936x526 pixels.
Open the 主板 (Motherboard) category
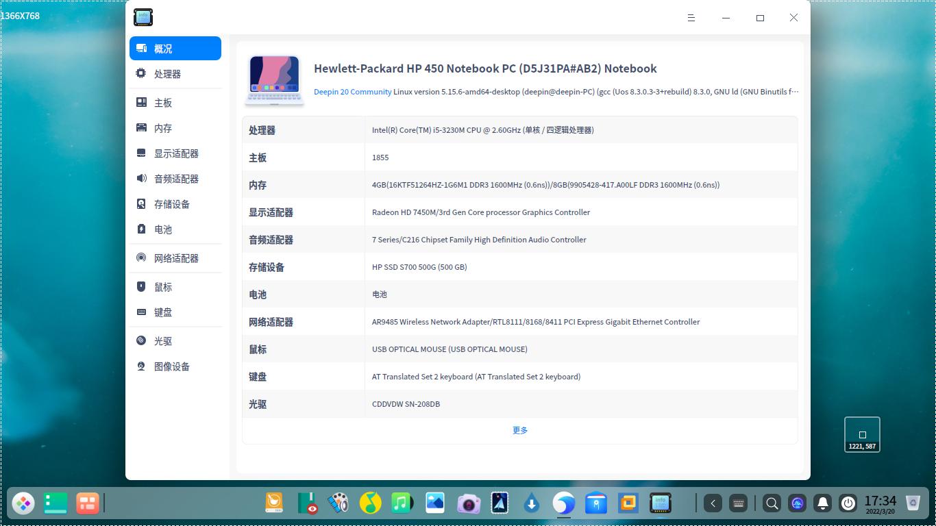(163, 102)
